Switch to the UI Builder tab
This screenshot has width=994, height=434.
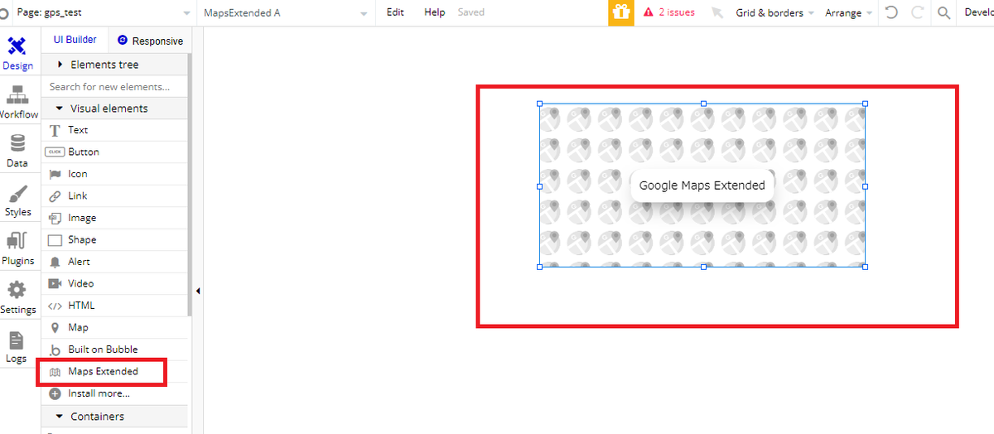[x=75, y=40]
